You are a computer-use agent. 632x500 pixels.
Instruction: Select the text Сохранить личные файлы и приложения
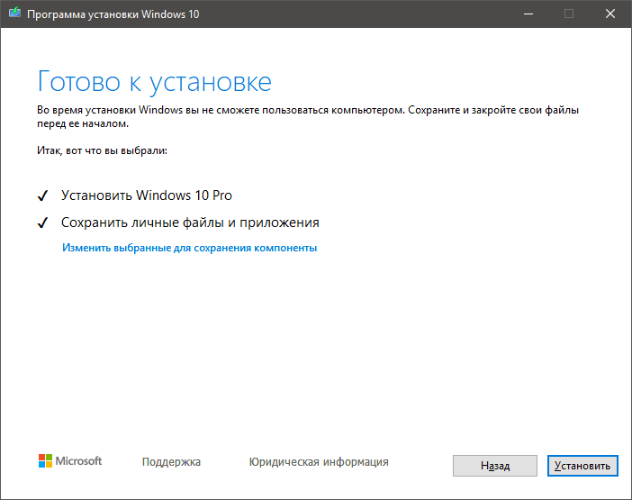(x=190, y=223)
